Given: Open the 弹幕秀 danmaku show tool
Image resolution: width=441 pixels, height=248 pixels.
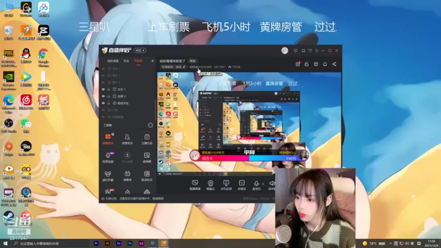Looking at the screenshot, I should point(127,176).
